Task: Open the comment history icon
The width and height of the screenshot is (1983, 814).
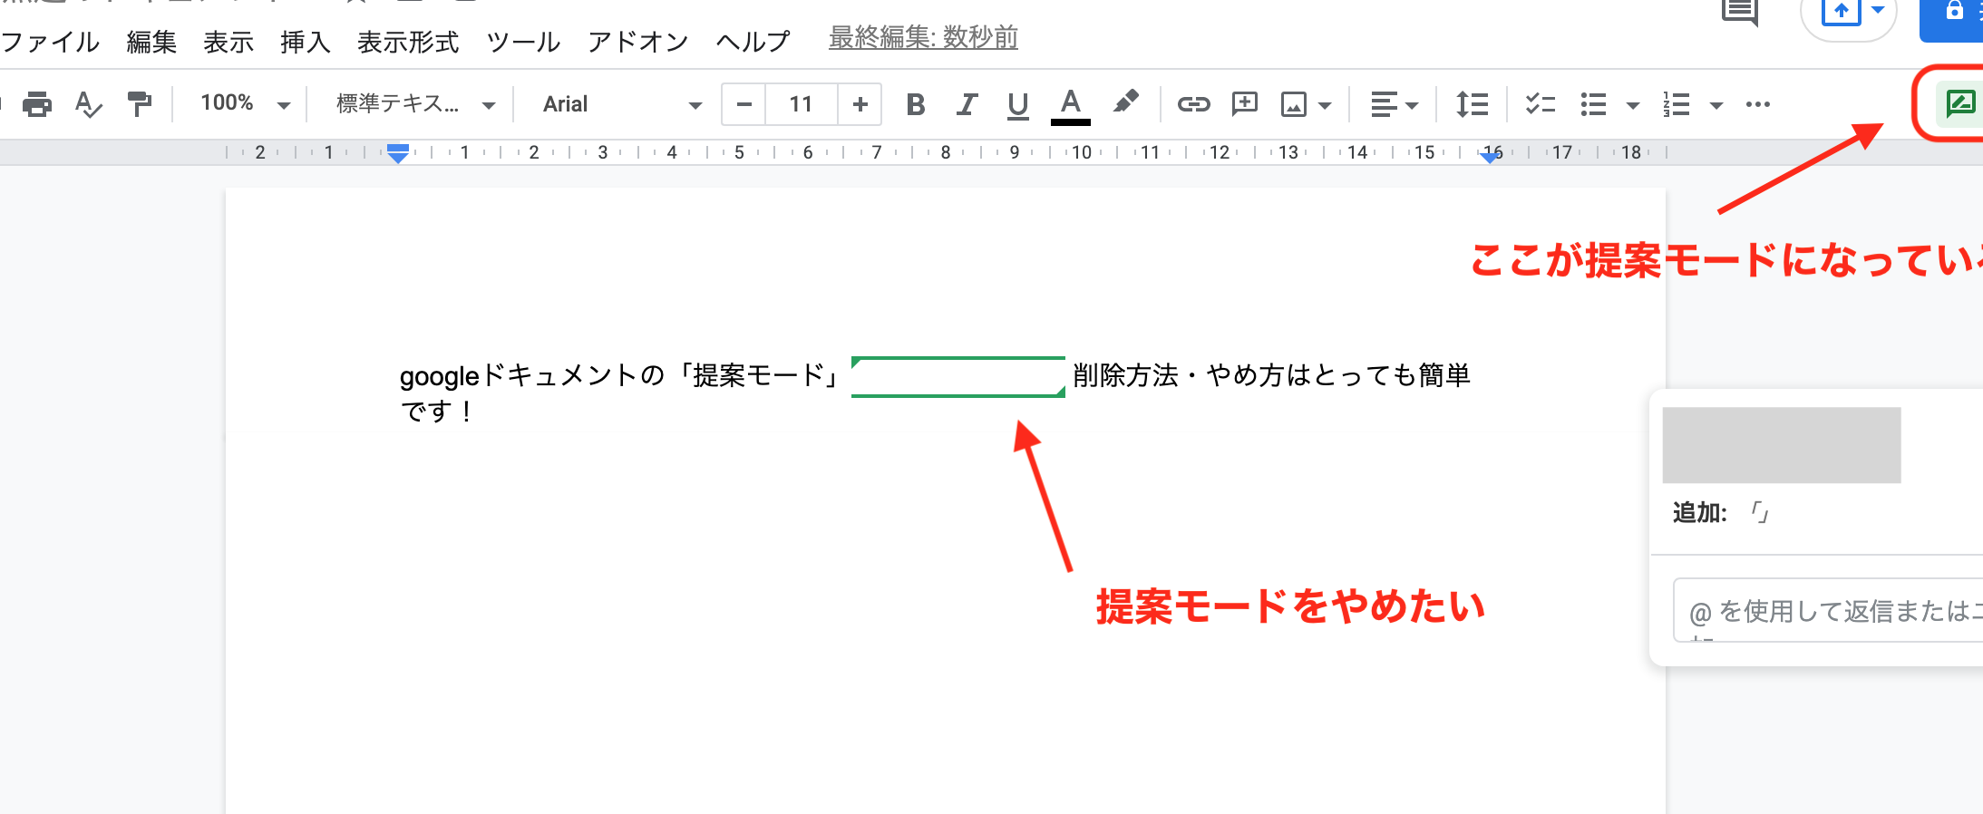Action: 1740,13
